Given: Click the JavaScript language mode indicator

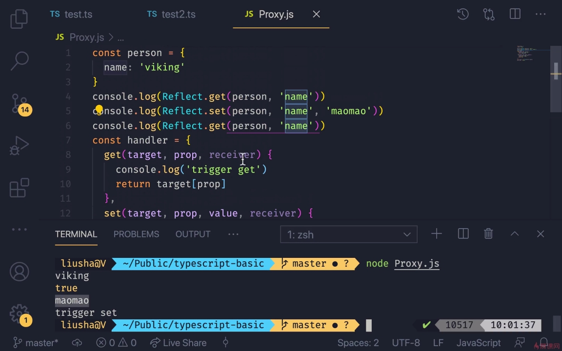Looking at the screenshot, I should coord(478,343).
